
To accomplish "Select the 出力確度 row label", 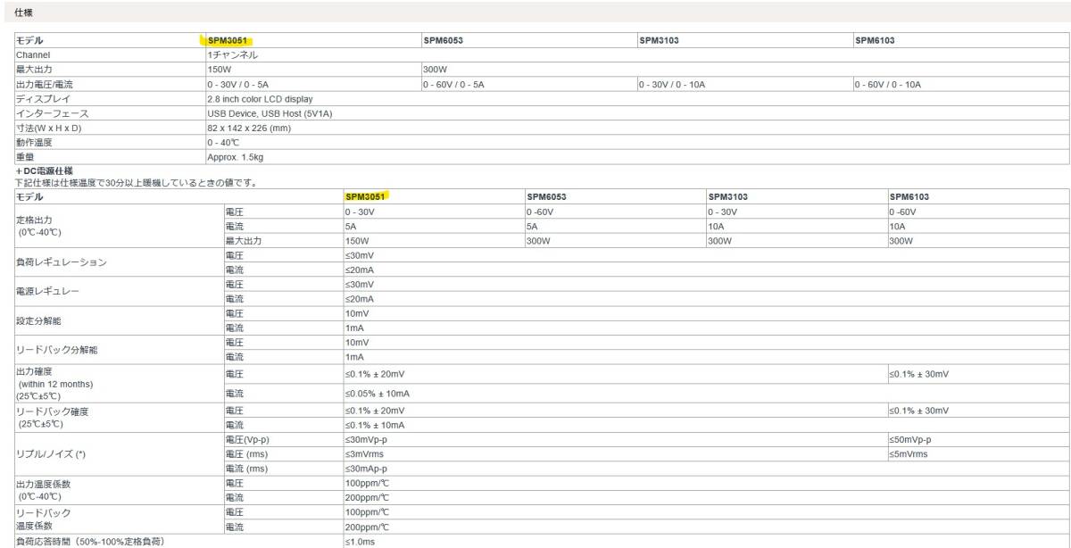I will [54, 383].
